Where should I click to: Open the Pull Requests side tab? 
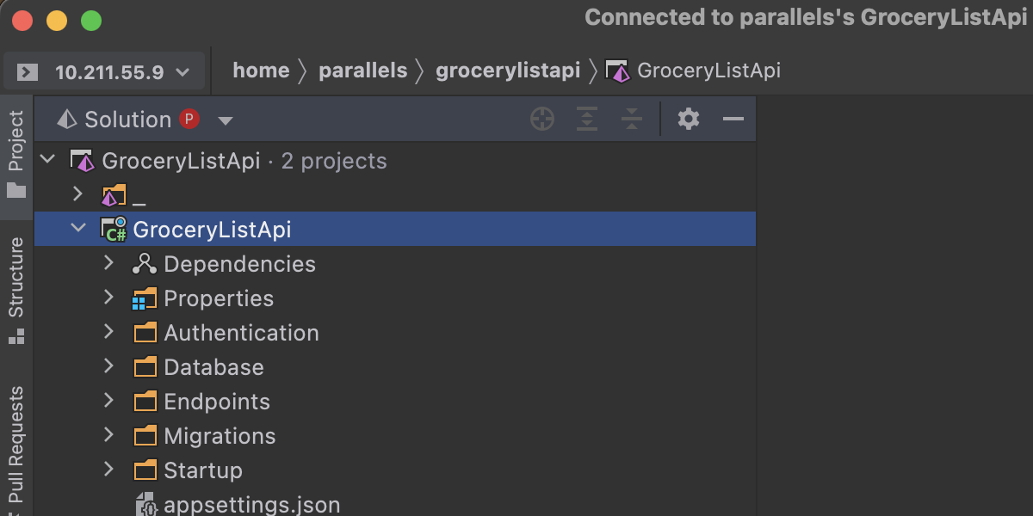pyautogui.click(x=16, y=445)
